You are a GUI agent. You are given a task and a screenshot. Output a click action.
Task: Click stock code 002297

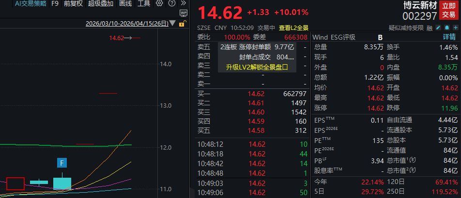(419, 15)
